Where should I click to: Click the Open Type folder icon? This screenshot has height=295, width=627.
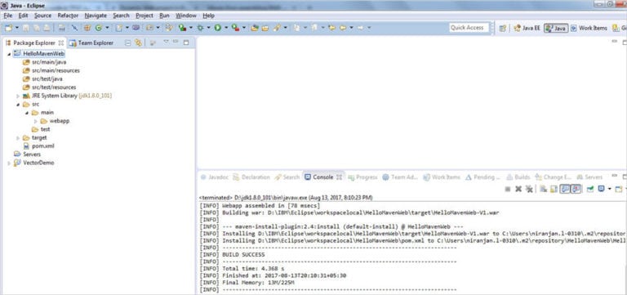tap(255, 28)
